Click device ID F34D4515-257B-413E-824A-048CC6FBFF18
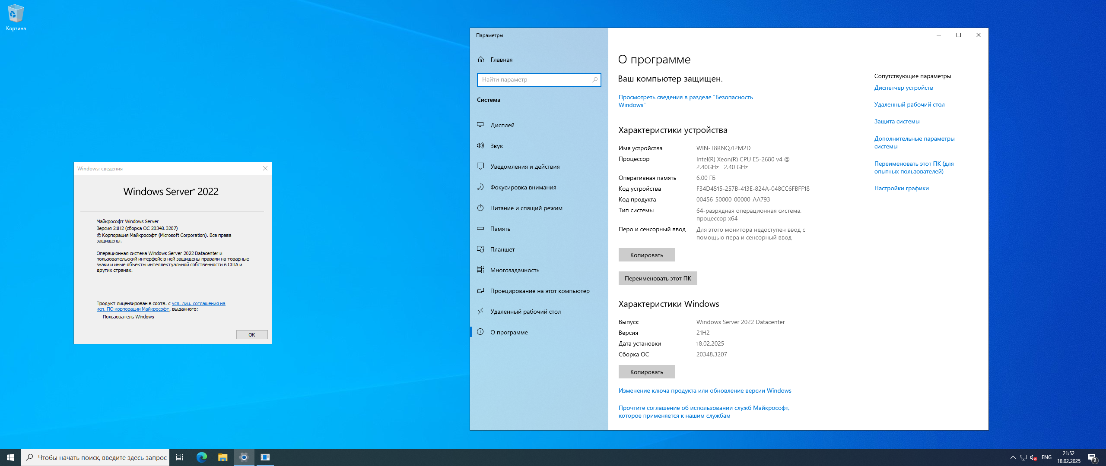 pyautogui.click(x=753, y=189)
